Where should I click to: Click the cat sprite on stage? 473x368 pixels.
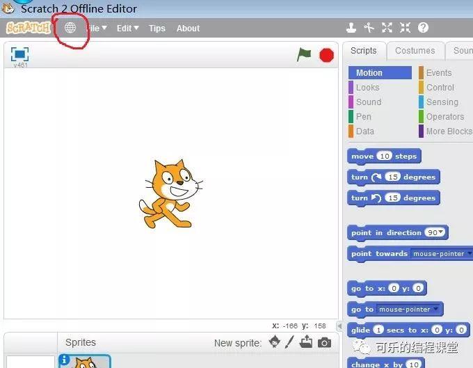pyautogui.click(x=170, y=194)
